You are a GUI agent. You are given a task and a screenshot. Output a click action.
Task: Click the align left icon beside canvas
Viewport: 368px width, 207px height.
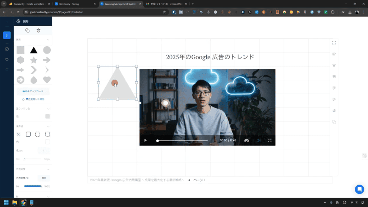334,54
